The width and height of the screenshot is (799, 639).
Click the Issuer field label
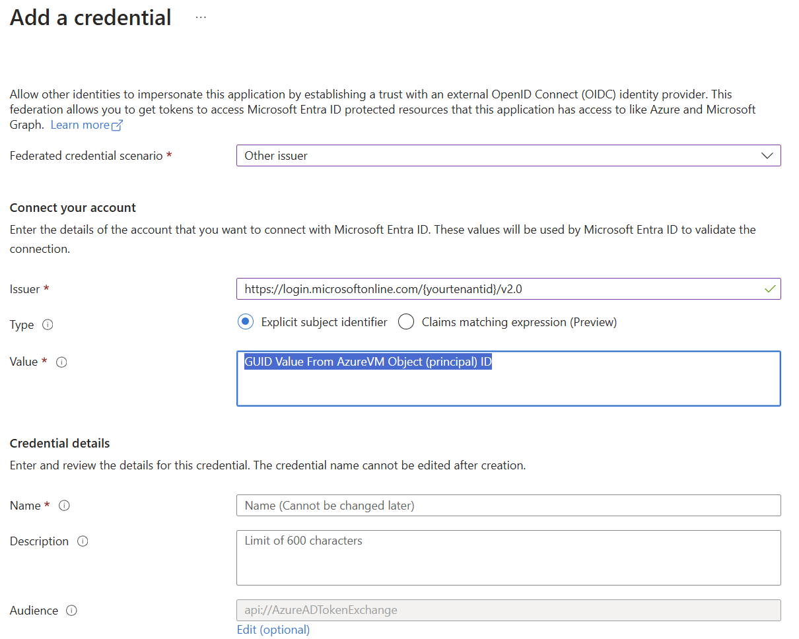point(24,289)
